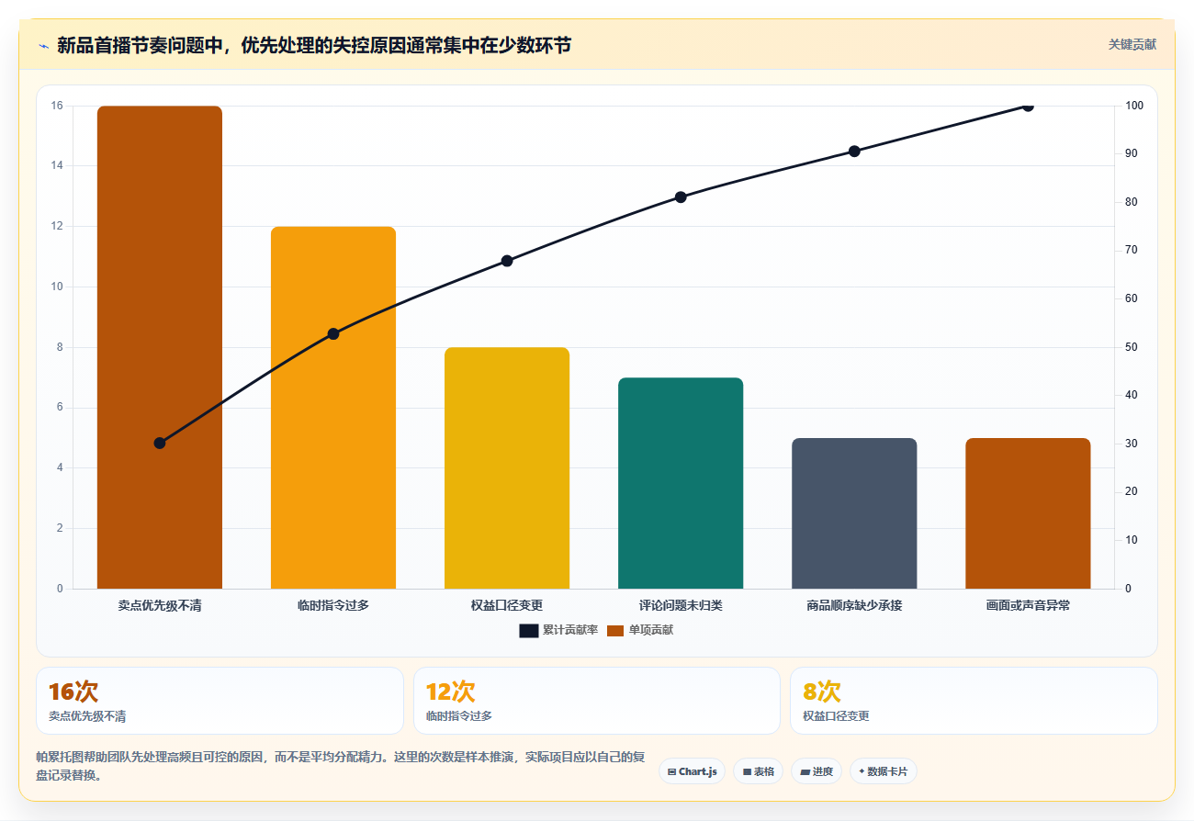This screenshot has height=821, width=1194.
Task: Click the 卖点优先级不清 bar in chart
Action: tap(160, 347)
